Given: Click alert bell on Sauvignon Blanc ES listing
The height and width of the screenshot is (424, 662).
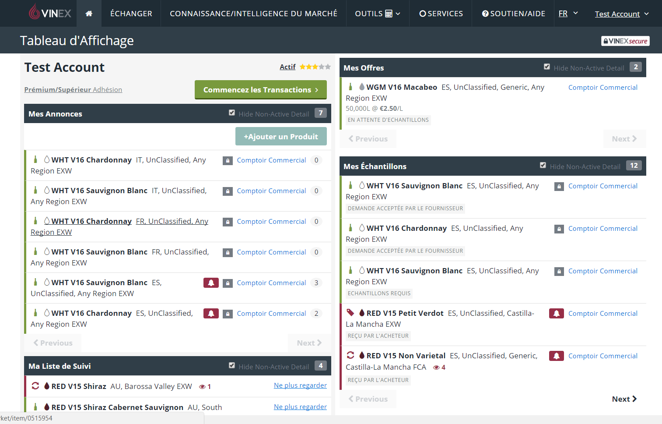Looking at the screenshot, I should (211, 283).
